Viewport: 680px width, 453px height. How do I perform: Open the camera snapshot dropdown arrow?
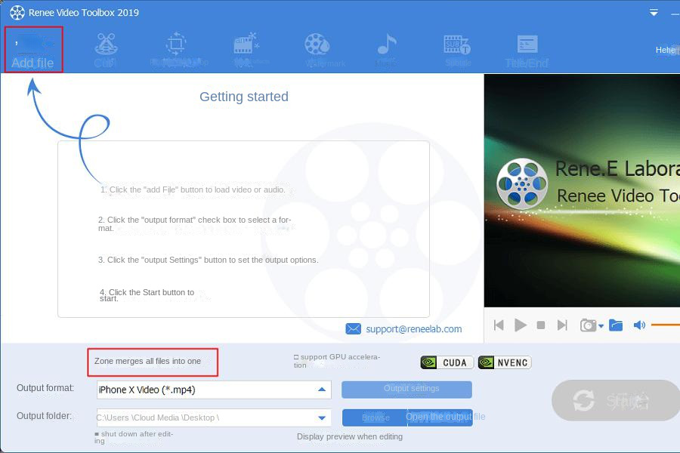tap(601, 326)
